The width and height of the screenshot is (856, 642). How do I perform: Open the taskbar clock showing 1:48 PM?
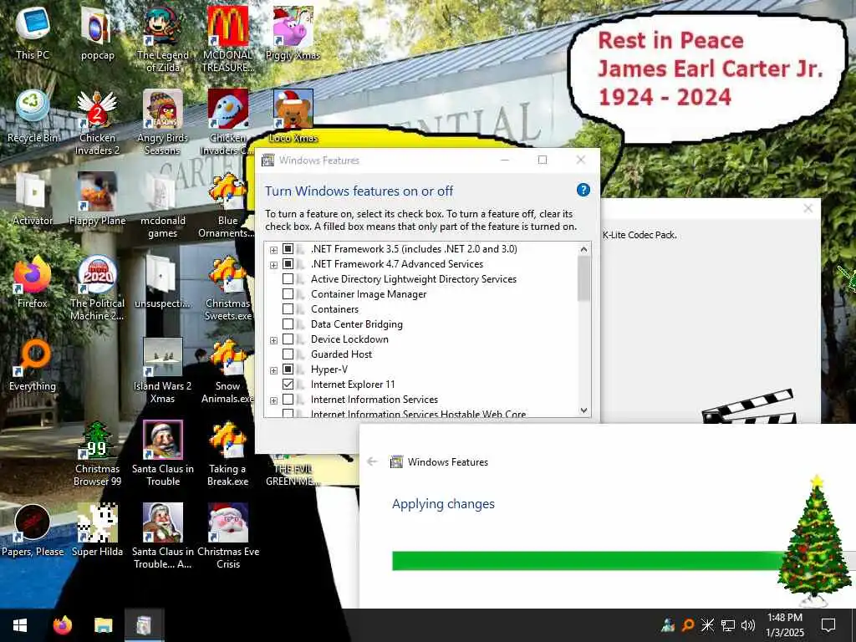click(x=785, y=625)
